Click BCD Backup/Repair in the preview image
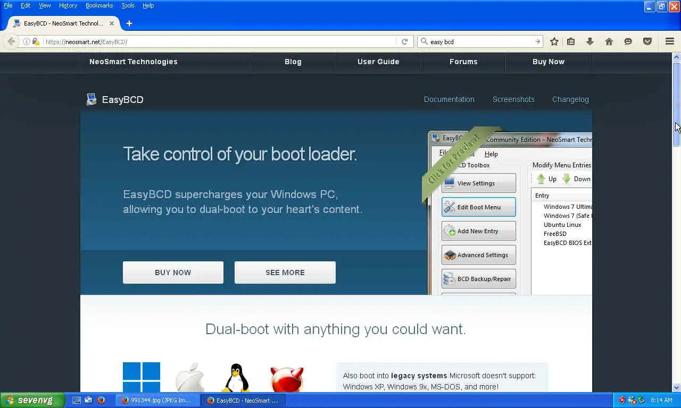Screen dimensions: 681x408 [479, 279]
